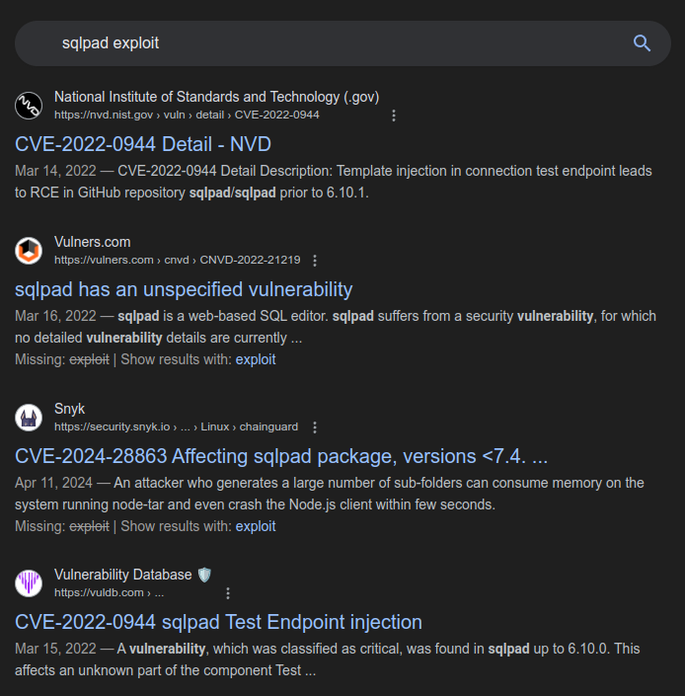Click the Vulnerability Database favicon
This screenshot has height=696, width=685.
pyautogui.click(x=29, y=583)
